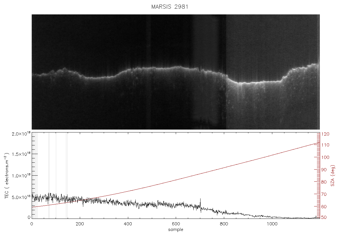
Task: Click the 2.0×10¹⁶ TEC axis value
Action: click(21, 134)
